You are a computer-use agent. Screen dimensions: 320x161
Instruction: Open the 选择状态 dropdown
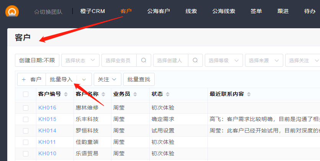pyautogui.click(x=80, y=60)
